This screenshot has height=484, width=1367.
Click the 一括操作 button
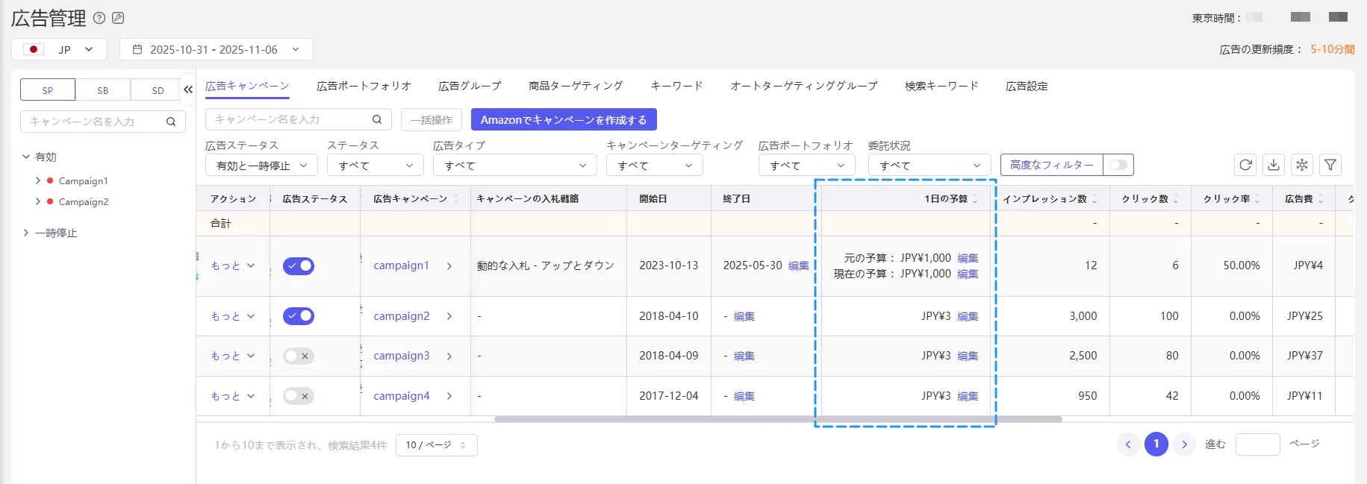[x=432, y=119]
